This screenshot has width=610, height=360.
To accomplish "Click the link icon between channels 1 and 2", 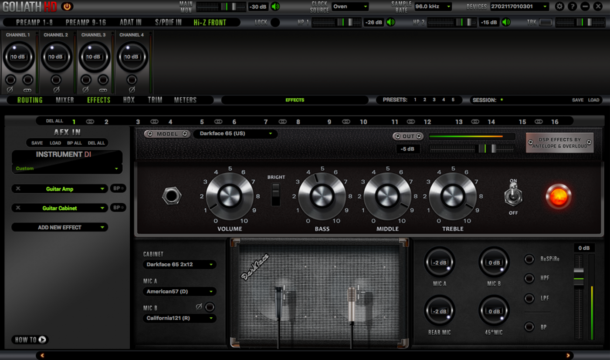I will 90,122.
